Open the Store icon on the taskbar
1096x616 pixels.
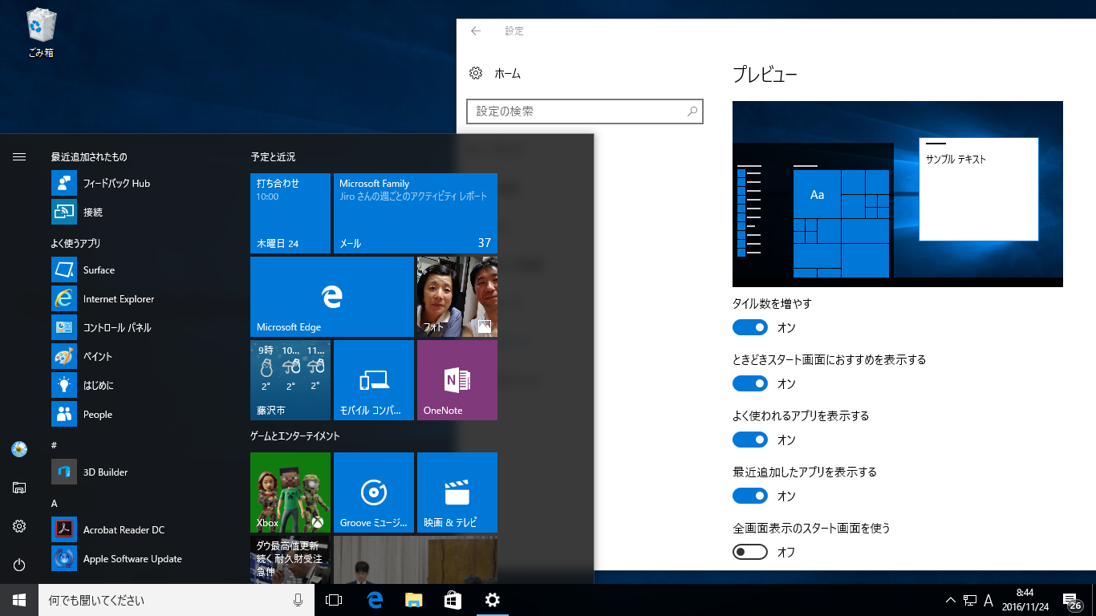pos(453,600)
